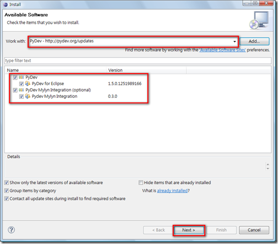Toggle the Pydev Mylyn Integration feature checkbox
This screenshot has width=278, height=244.
point(22,97)
